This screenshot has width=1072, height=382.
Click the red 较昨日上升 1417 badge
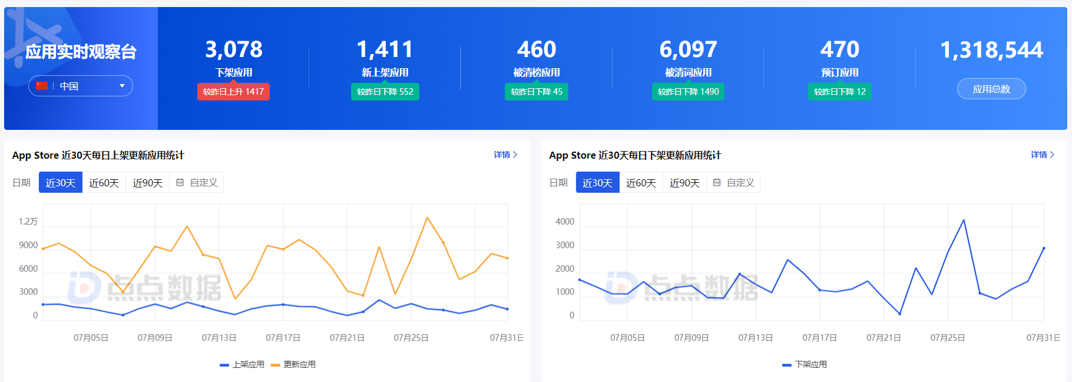233,92
